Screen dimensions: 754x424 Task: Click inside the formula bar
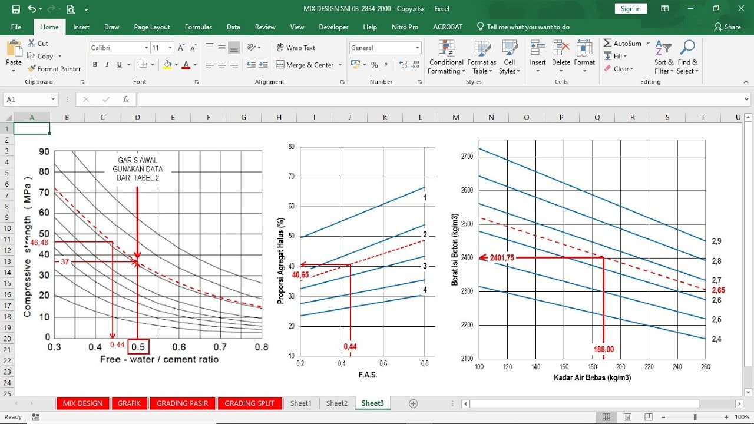tap(439, 100)
